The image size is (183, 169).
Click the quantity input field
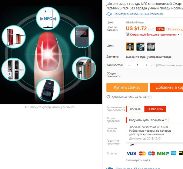(138, 65)
